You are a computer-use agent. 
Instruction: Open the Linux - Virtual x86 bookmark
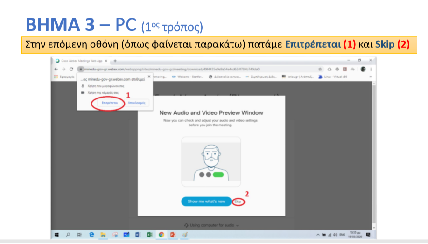click(x=333, y=77)
